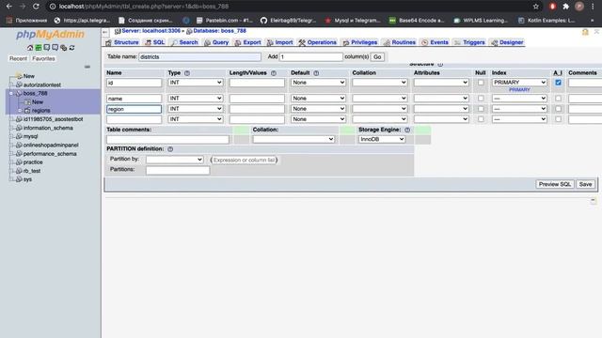The width and height of the screenshot is (602, 338).
Task: Open the Pastebin.com bookmark
Action: click(224, 21)
